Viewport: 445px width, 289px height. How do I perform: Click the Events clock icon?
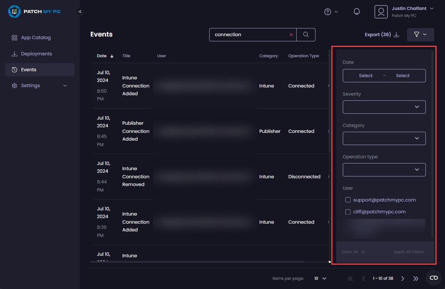[14, 69]
